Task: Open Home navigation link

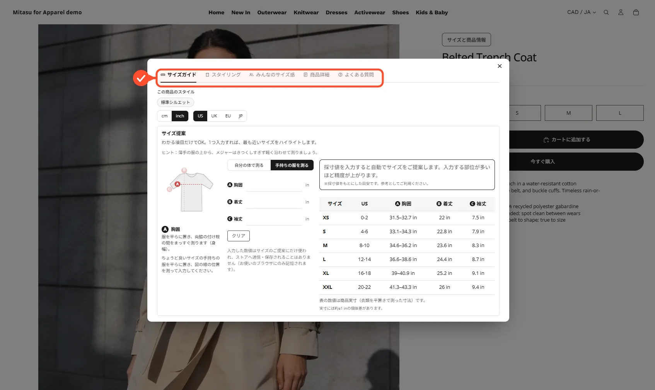Action: click(x=217, y=12)
